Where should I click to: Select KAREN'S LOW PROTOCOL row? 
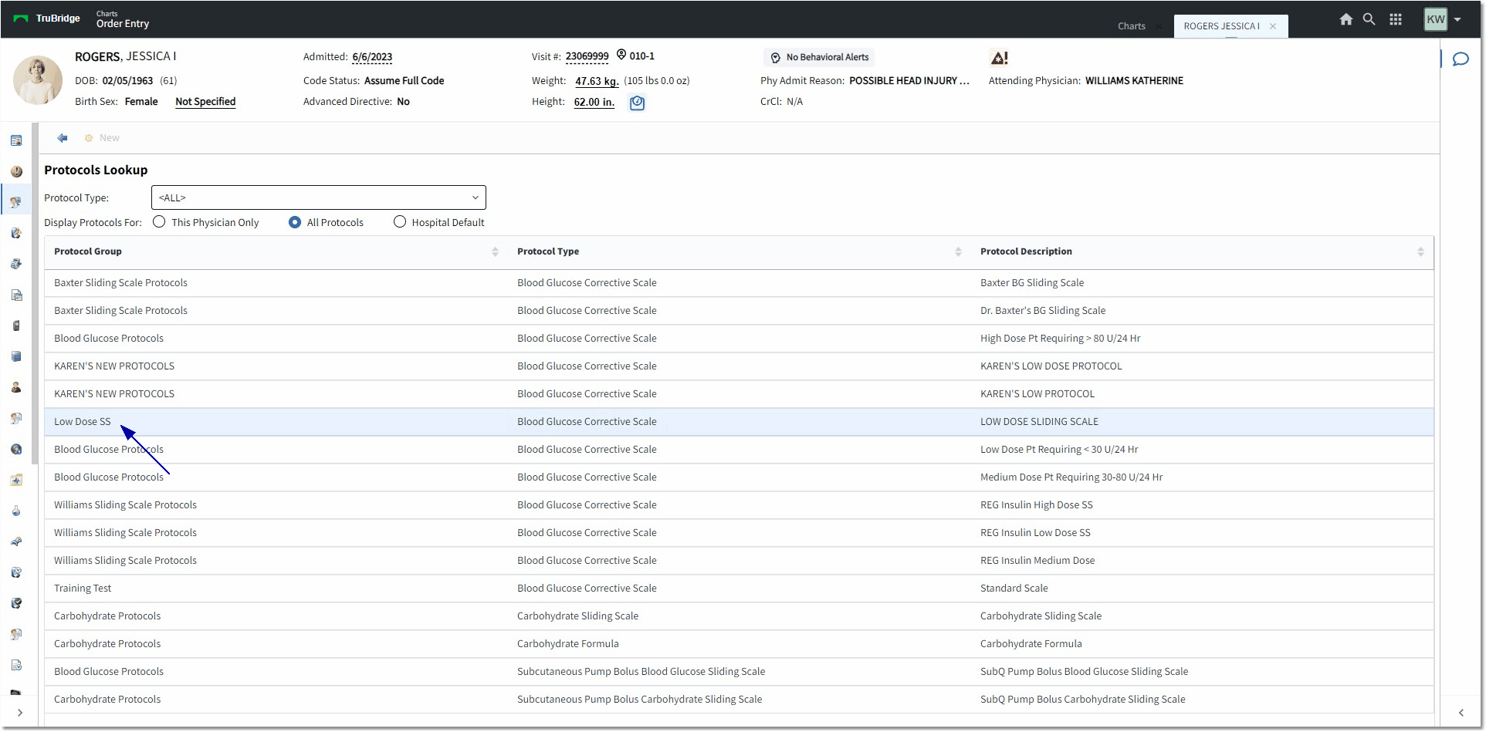pos(739,394)
